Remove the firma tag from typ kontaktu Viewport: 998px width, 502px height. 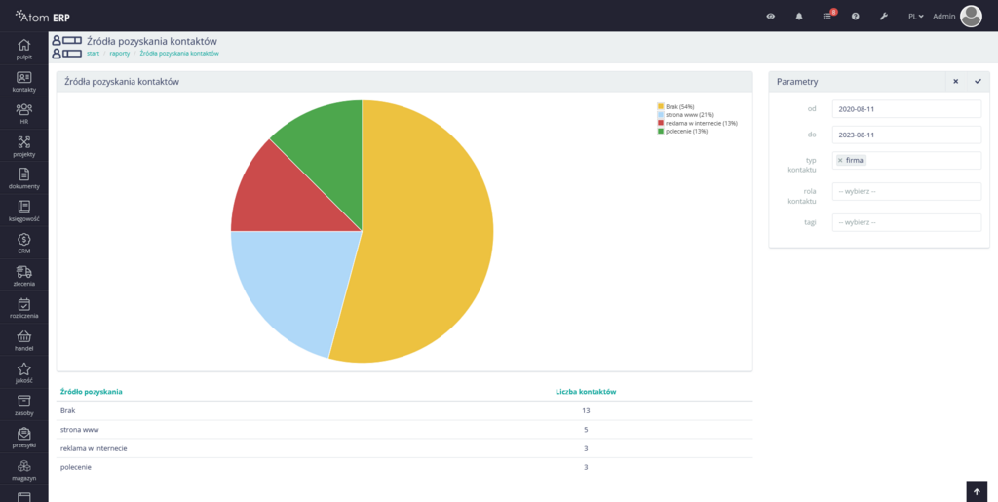(x=840, y=160)
